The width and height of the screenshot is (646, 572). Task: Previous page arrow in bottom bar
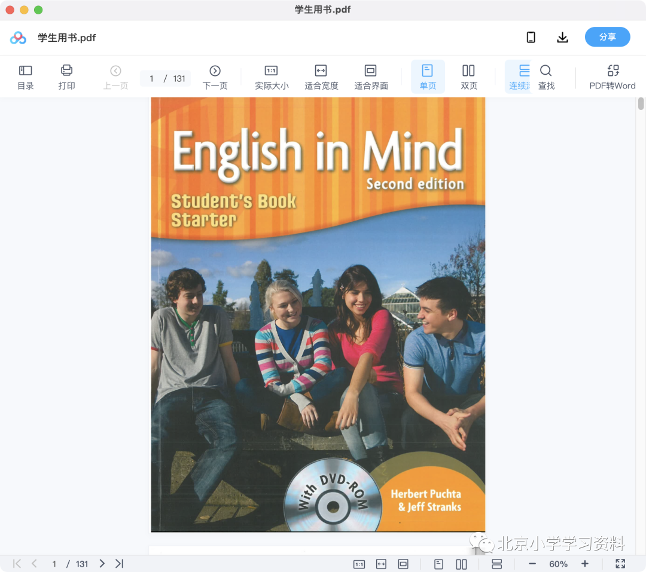(34, 564)
